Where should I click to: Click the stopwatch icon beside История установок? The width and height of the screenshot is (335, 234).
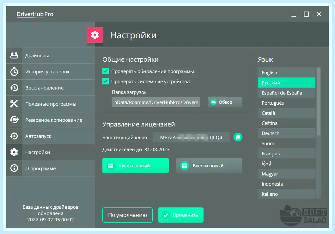(x=14, y=71)
